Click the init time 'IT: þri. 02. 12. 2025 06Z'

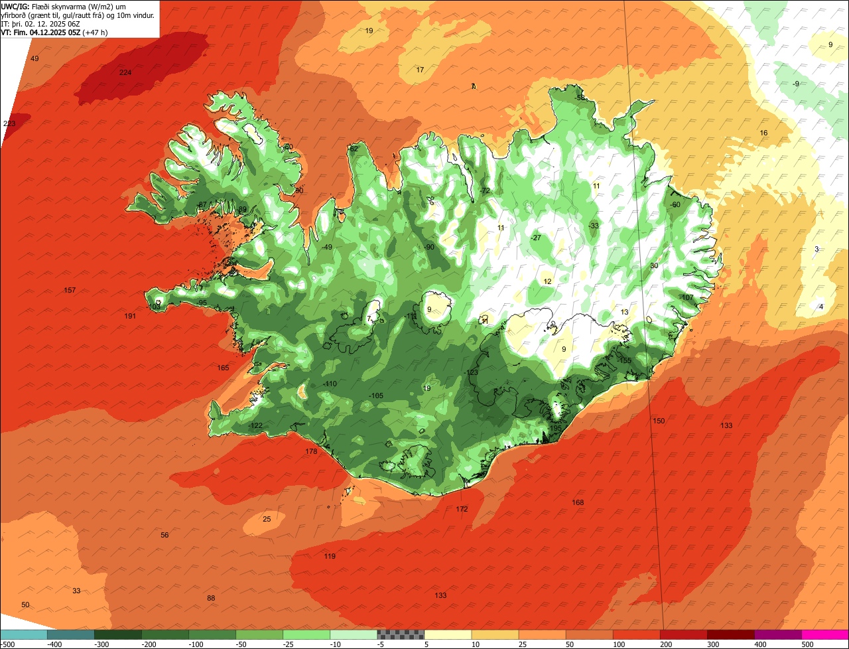41,24
